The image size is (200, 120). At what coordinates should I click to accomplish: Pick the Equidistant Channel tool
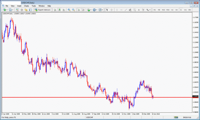130,10
